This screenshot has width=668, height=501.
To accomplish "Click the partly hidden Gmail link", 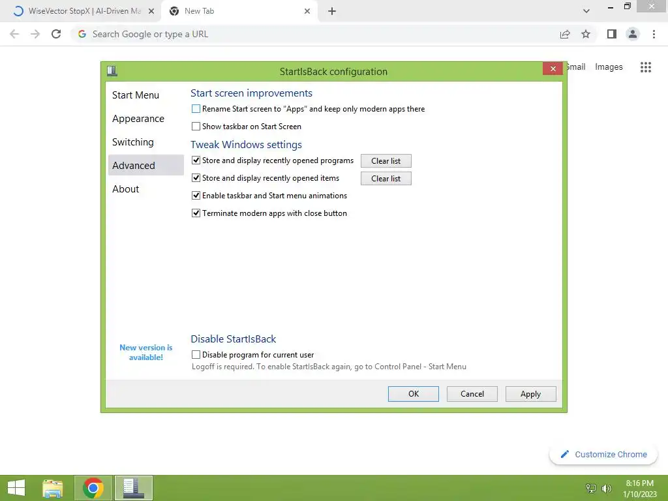I will click(x=577, y=67).
